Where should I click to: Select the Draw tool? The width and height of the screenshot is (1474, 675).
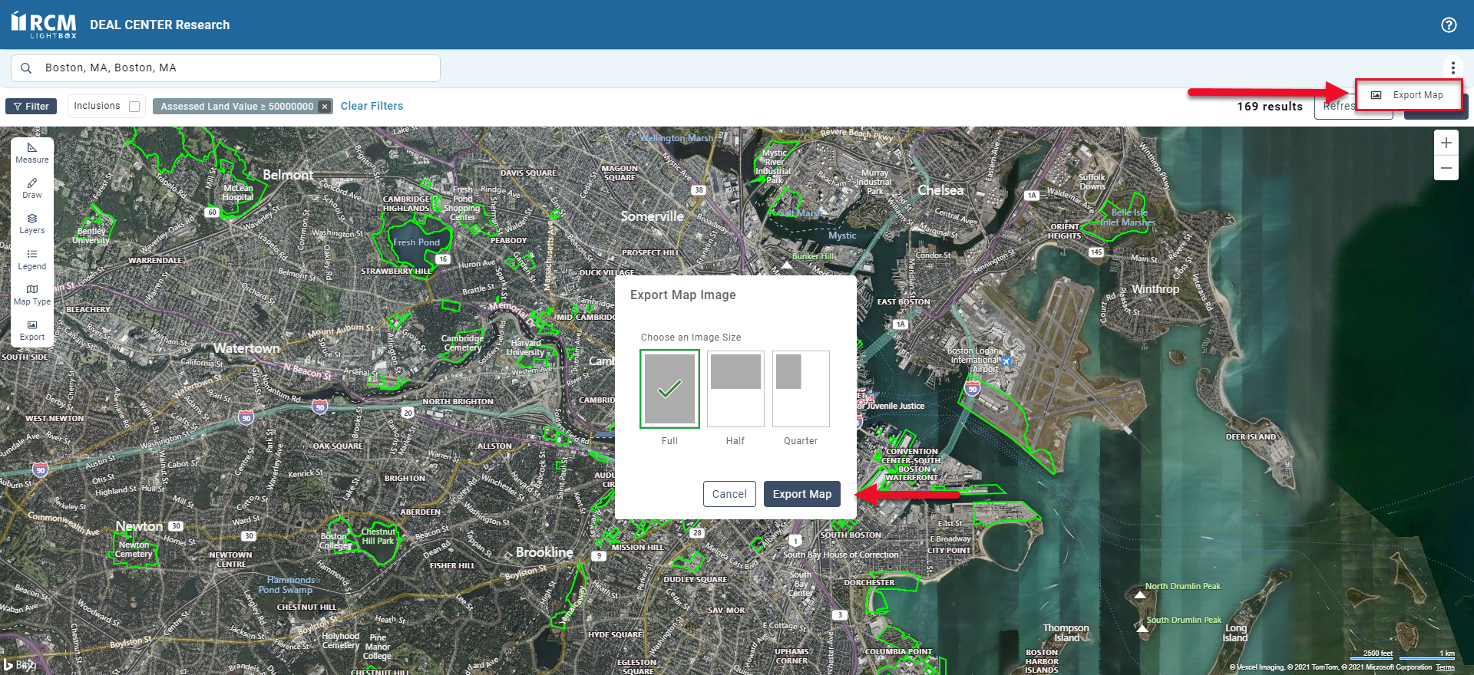coord(32,188)
